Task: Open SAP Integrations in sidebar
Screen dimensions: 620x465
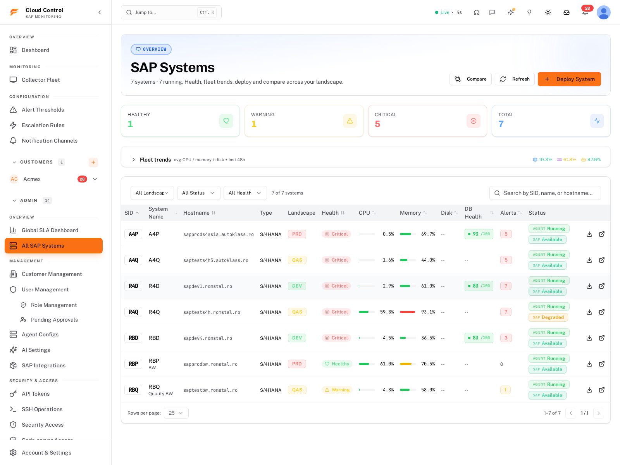Action: click(x=53, y=365)
